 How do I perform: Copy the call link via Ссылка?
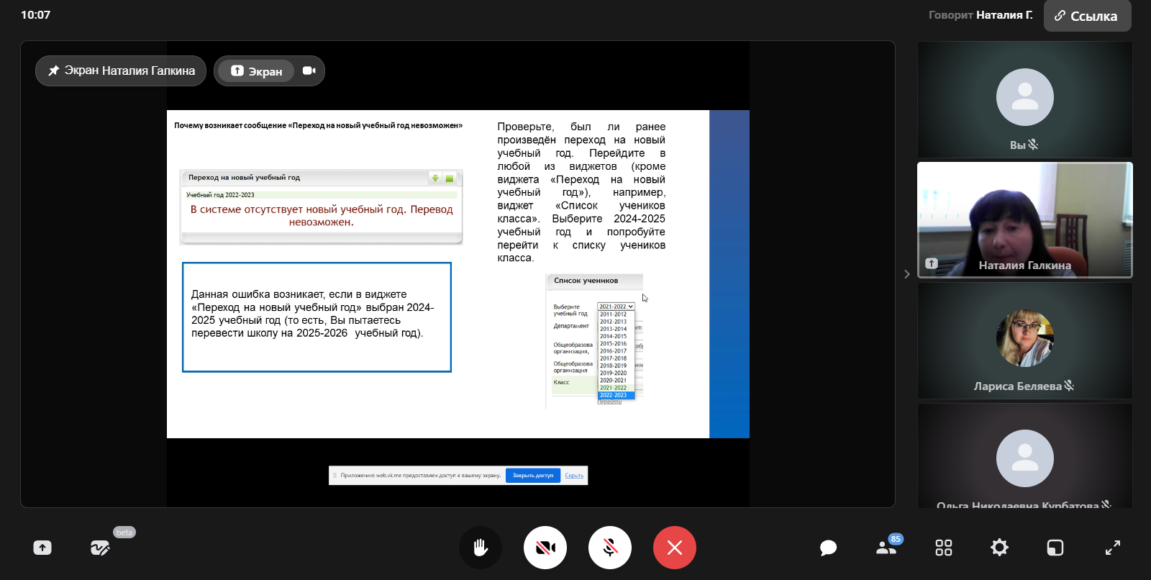pyautogui.click(x=1087, y=16)
